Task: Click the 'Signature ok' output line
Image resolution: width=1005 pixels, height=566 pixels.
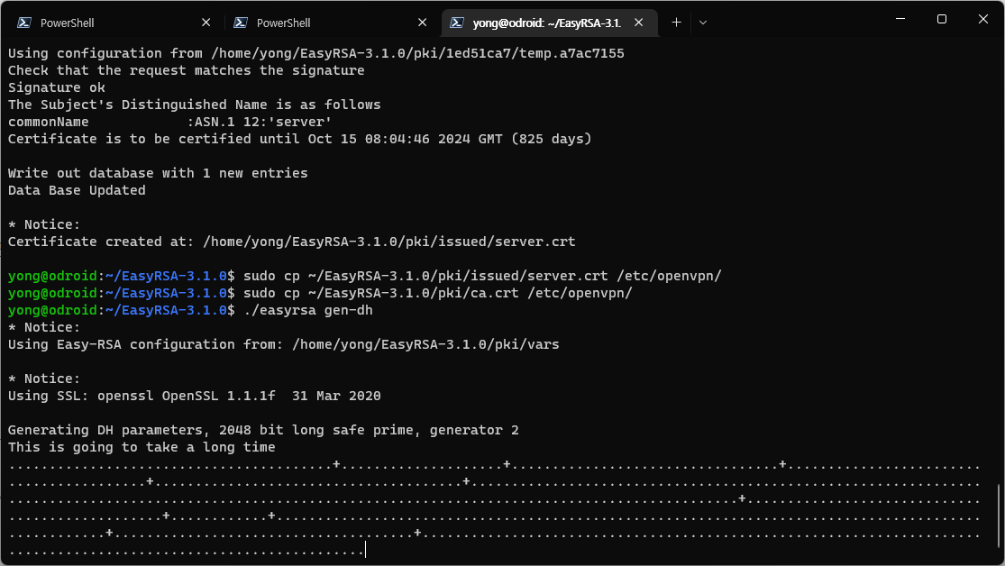Action: click(x=57, y=87)
